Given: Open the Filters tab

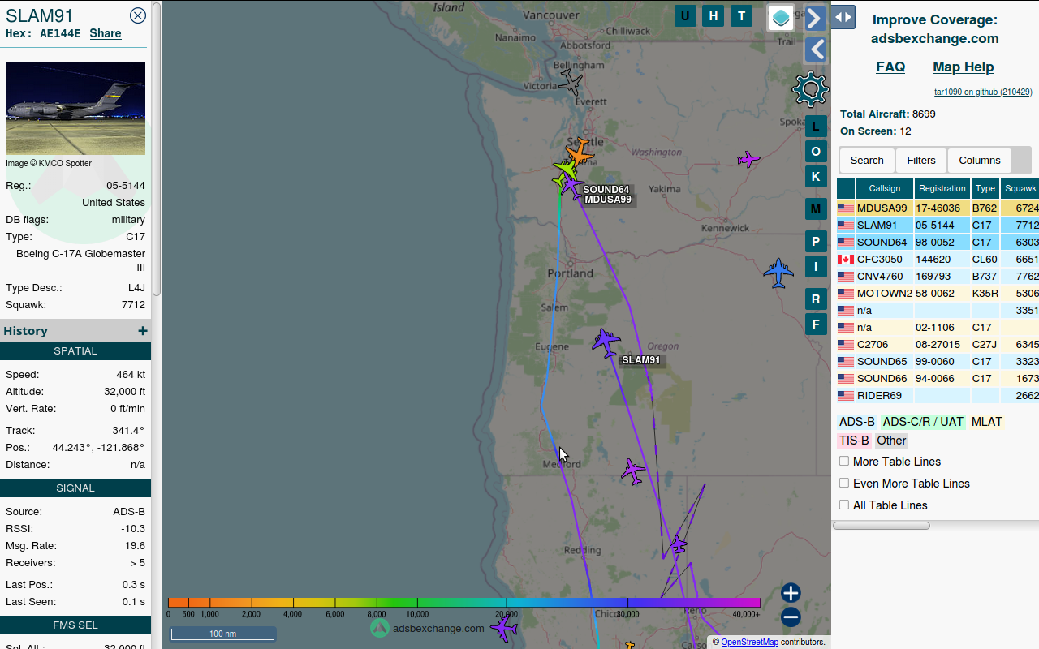Looking at the screenshot, I should [x=921, y=161].
